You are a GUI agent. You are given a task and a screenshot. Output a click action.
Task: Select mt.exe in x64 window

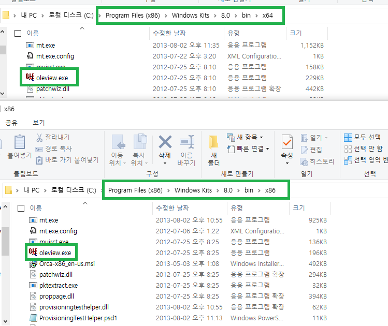pos(46,45)
